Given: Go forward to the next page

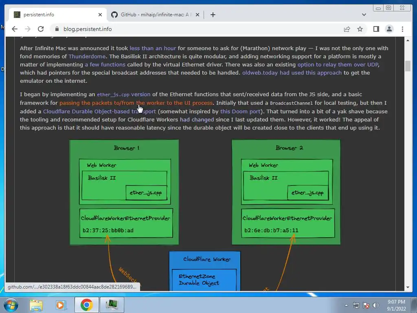Looking at the screenshot, I should point(28,29).
